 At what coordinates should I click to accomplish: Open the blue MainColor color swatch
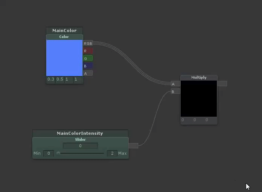64,58
